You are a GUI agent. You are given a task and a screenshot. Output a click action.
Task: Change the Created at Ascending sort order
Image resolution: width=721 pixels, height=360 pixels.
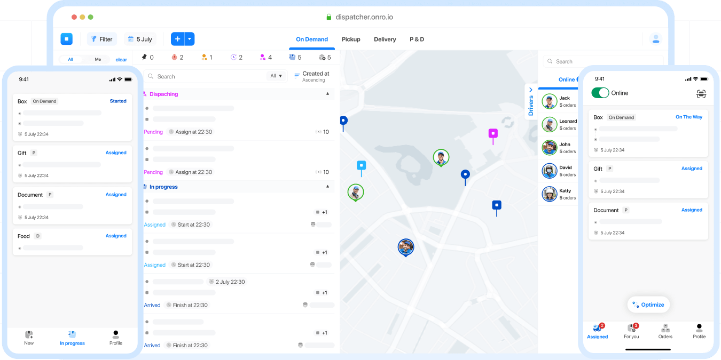(312, 77)
